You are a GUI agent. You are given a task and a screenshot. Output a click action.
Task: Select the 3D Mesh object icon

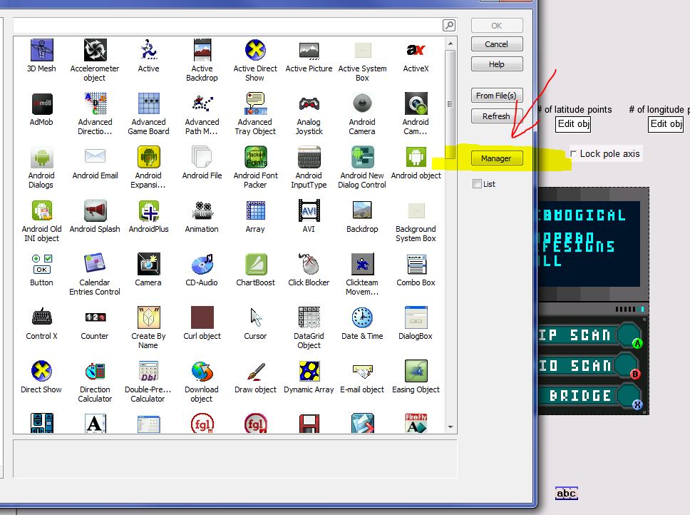(42, 50)
